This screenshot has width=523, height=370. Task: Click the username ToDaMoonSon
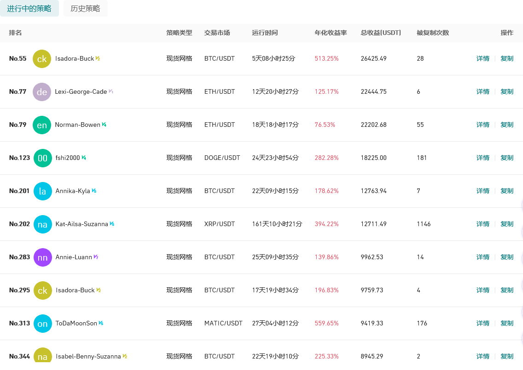point(76,323)
